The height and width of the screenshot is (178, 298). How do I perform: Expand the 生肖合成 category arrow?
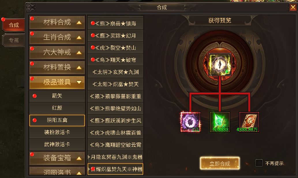click(79, 38)
